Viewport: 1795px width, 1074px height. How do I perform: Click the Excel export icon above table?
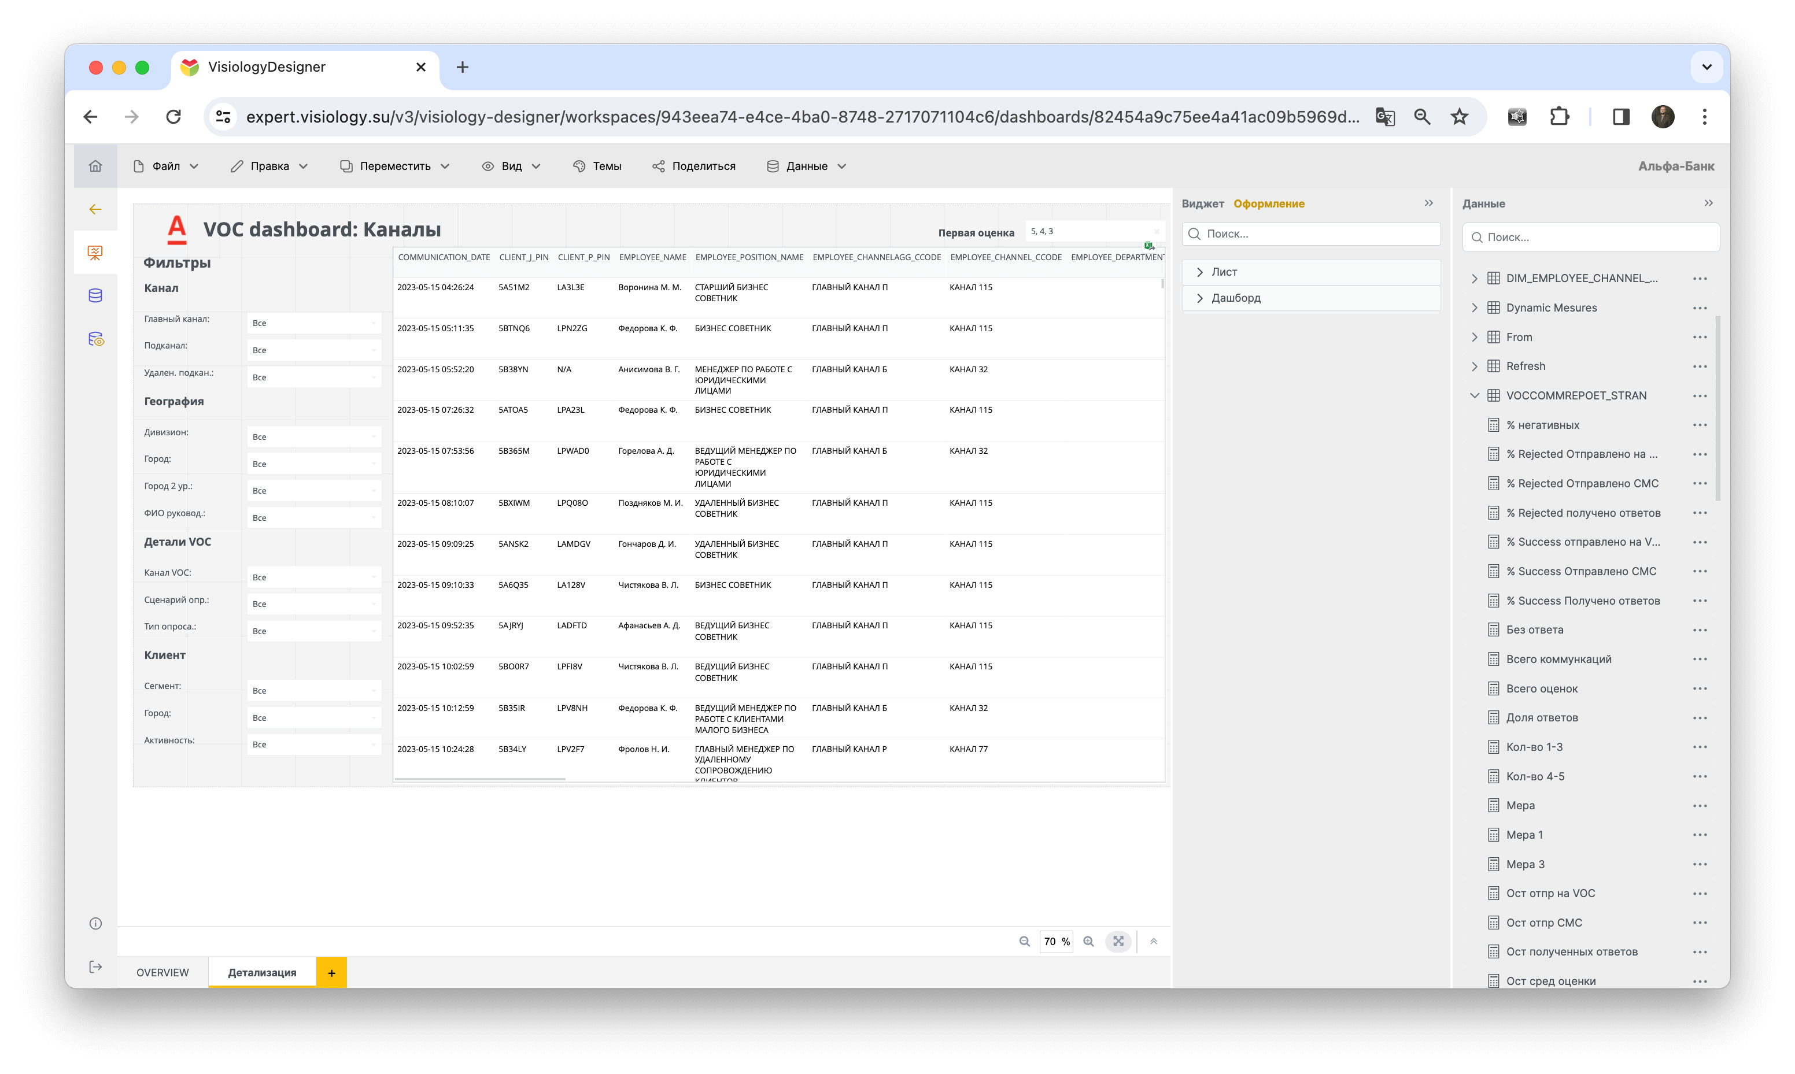(1148, 245)
